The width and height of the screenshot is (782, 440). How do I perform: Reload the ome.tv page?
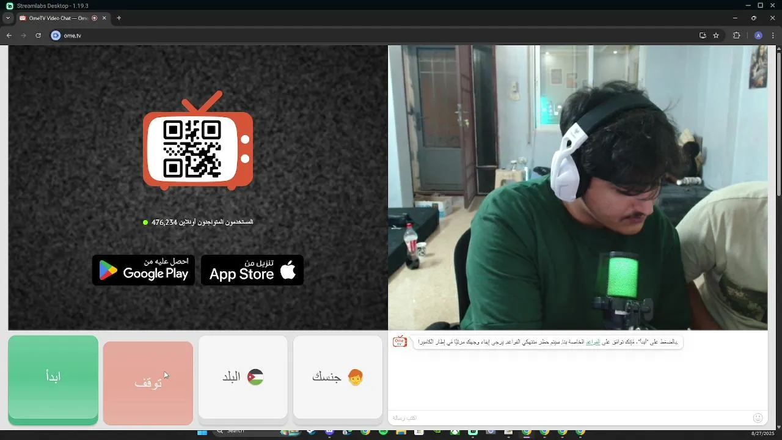[x=38, y=35]
